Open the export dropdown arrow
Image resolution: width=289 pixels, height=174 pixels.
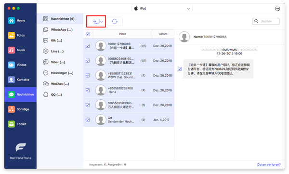click(102, 22)
